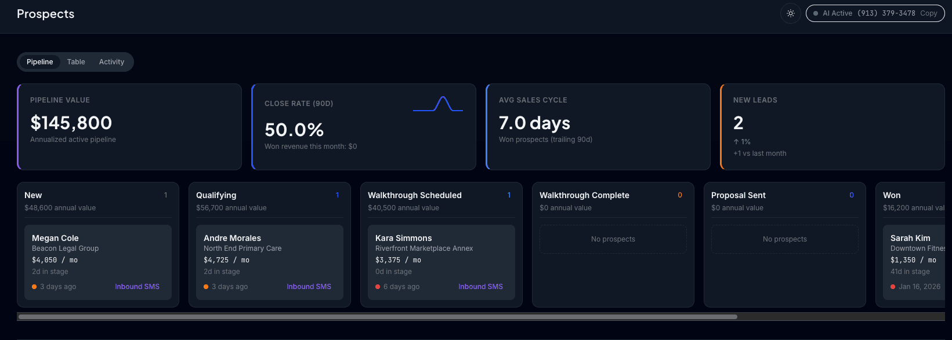Open the Pipeline Value card

point(129,127)
